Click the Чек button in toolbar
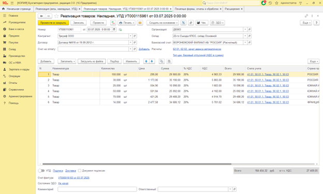The height and width of the screenshot is (194, 323). point(201,23)
